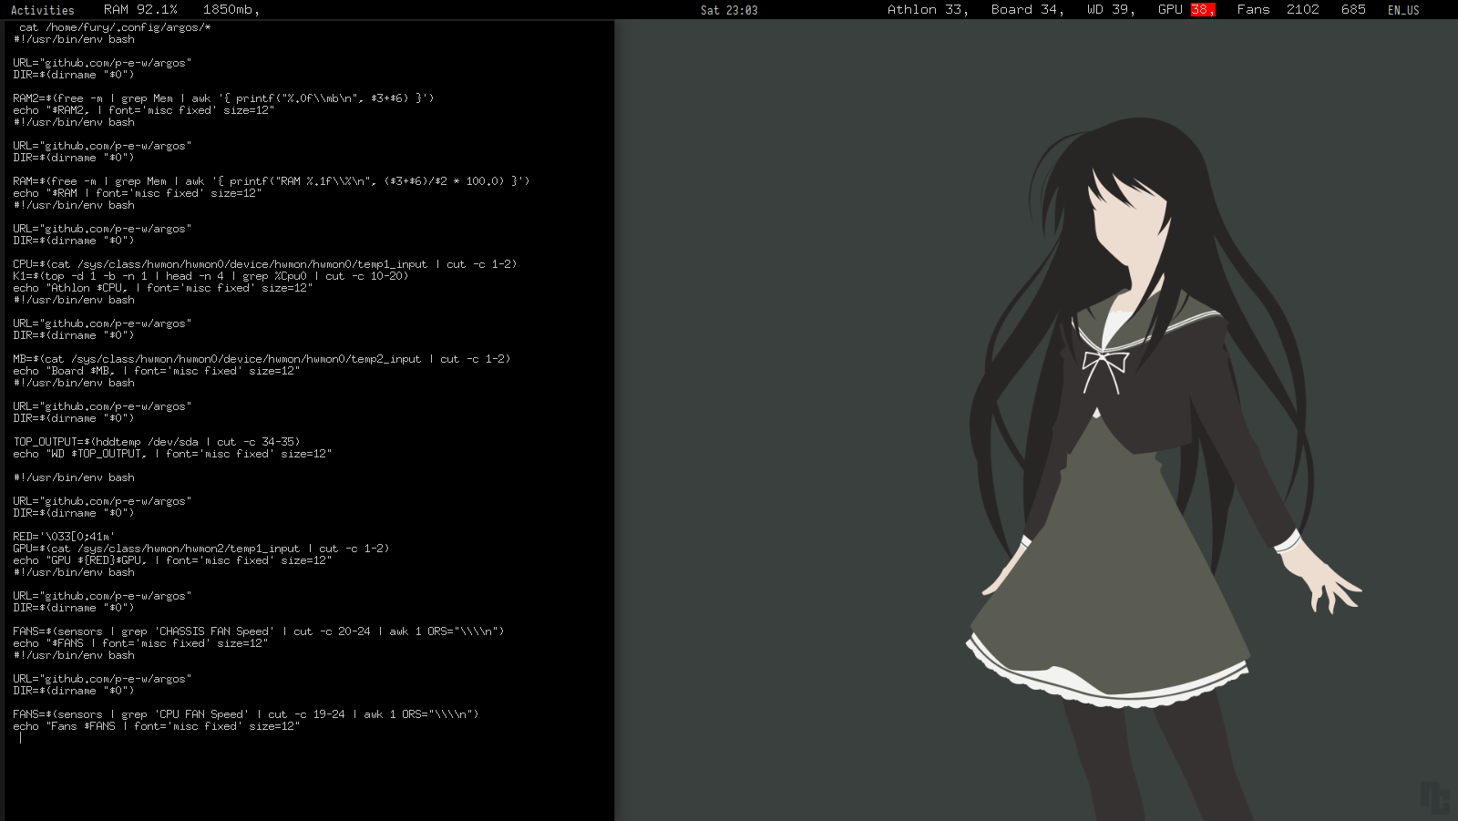Viewport: 1458px width, 821px height.
Task: Click the GPU=$(cat hwmon2/temp1_input line
Action: [201, 549]
